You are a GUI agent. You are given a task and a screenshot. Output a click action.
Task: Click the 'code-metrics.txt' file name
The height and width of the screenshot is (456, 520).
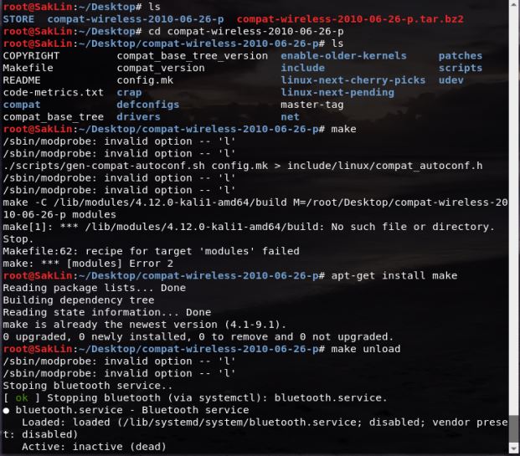[53, 93]
